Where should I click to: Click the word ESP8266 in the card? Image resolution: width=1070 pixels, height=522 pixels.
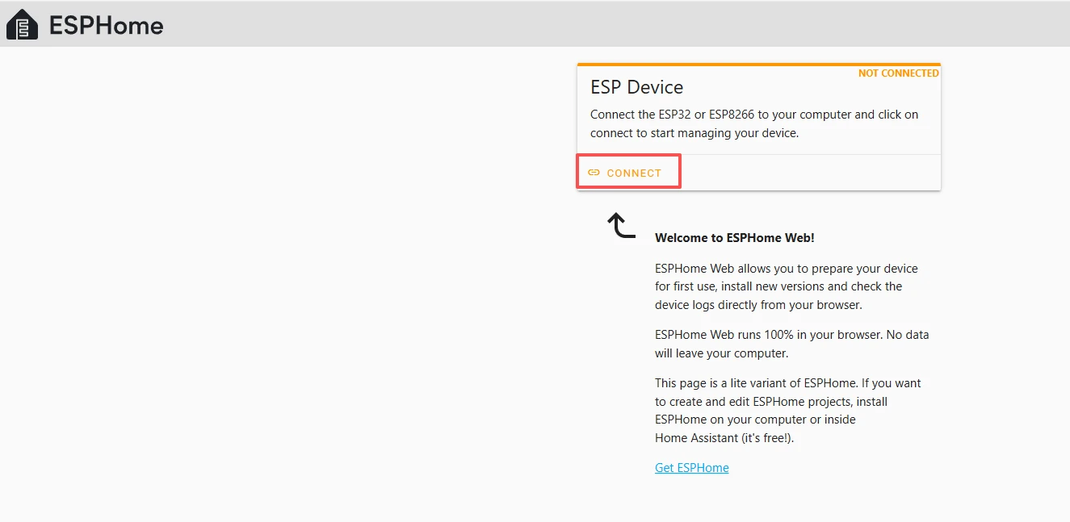732,115
